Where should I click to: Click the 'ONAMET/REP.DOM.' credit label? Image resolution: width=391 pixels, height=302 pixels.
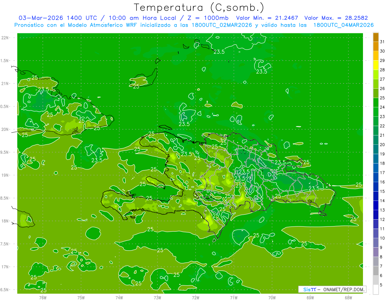point(344,289)
